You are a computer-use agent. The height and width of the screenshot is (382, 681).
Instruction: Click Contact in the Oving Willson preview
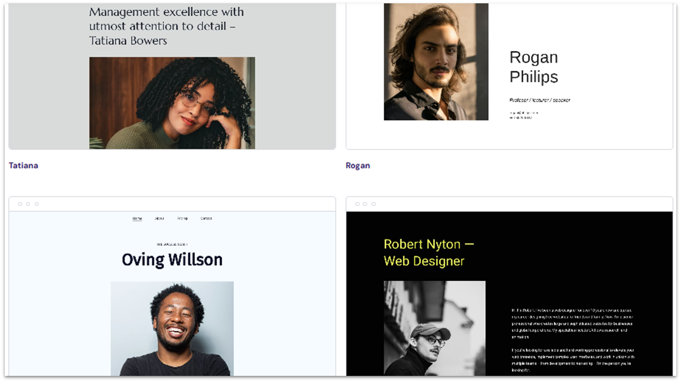(x=206, y=219)
